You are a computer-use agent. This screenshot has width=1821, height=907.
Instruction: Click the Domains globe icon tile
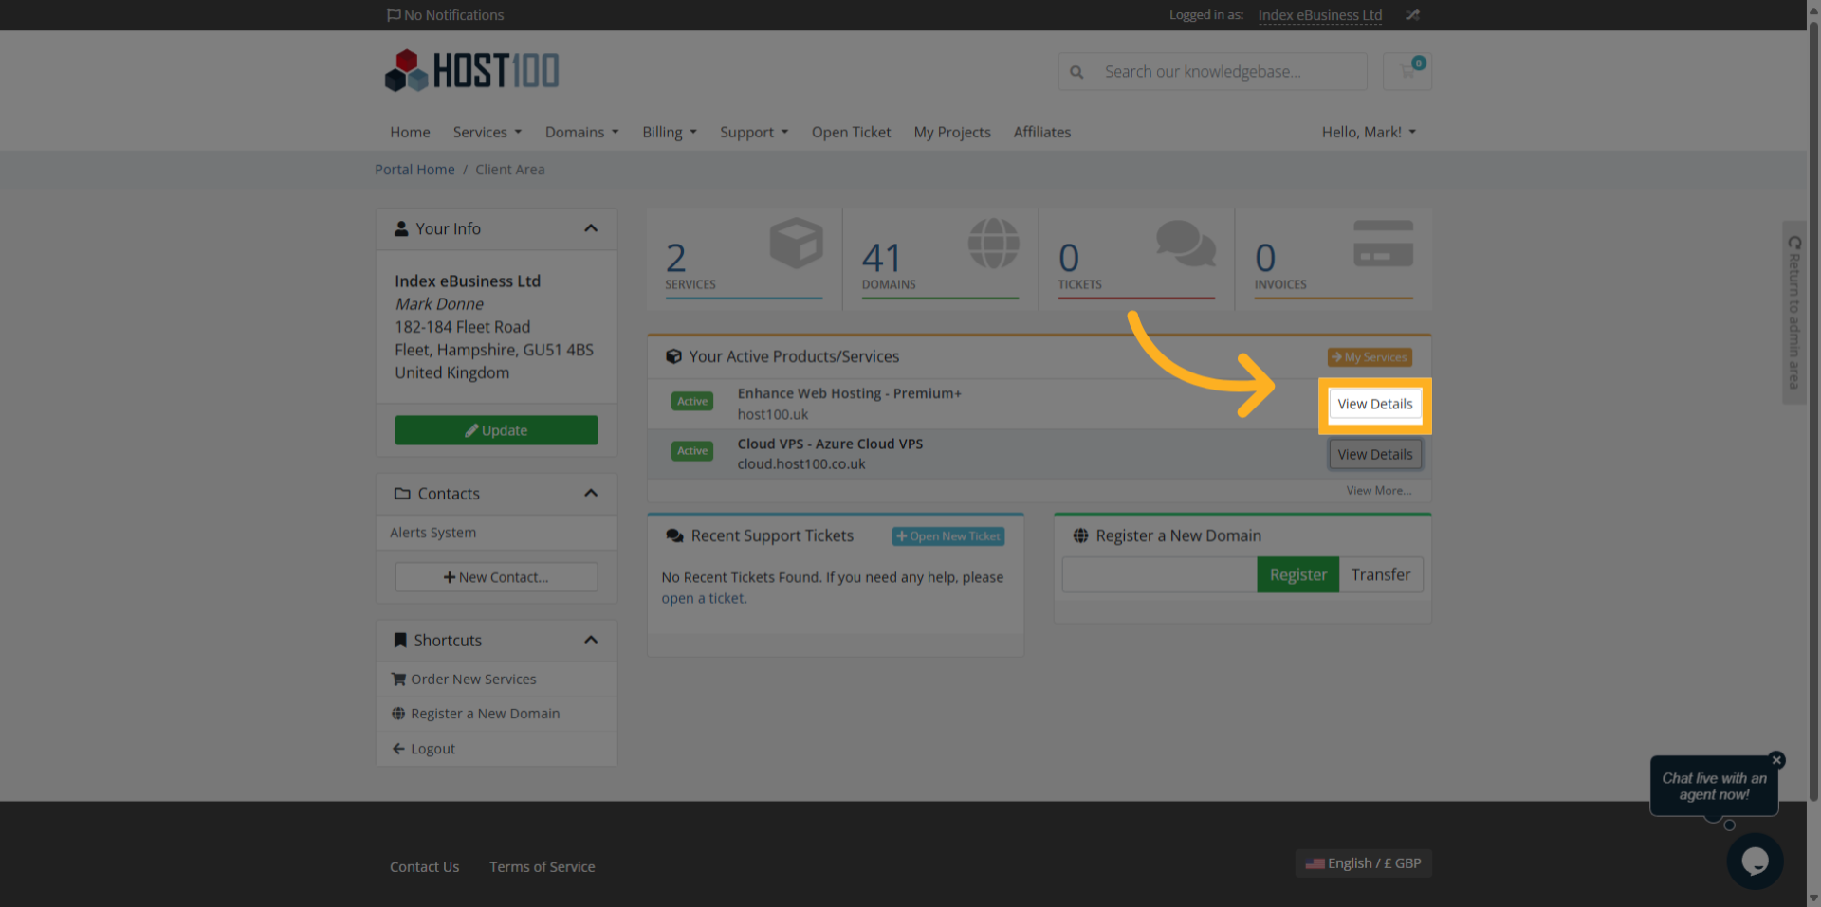pyautogui.click(x=993, y=243)
